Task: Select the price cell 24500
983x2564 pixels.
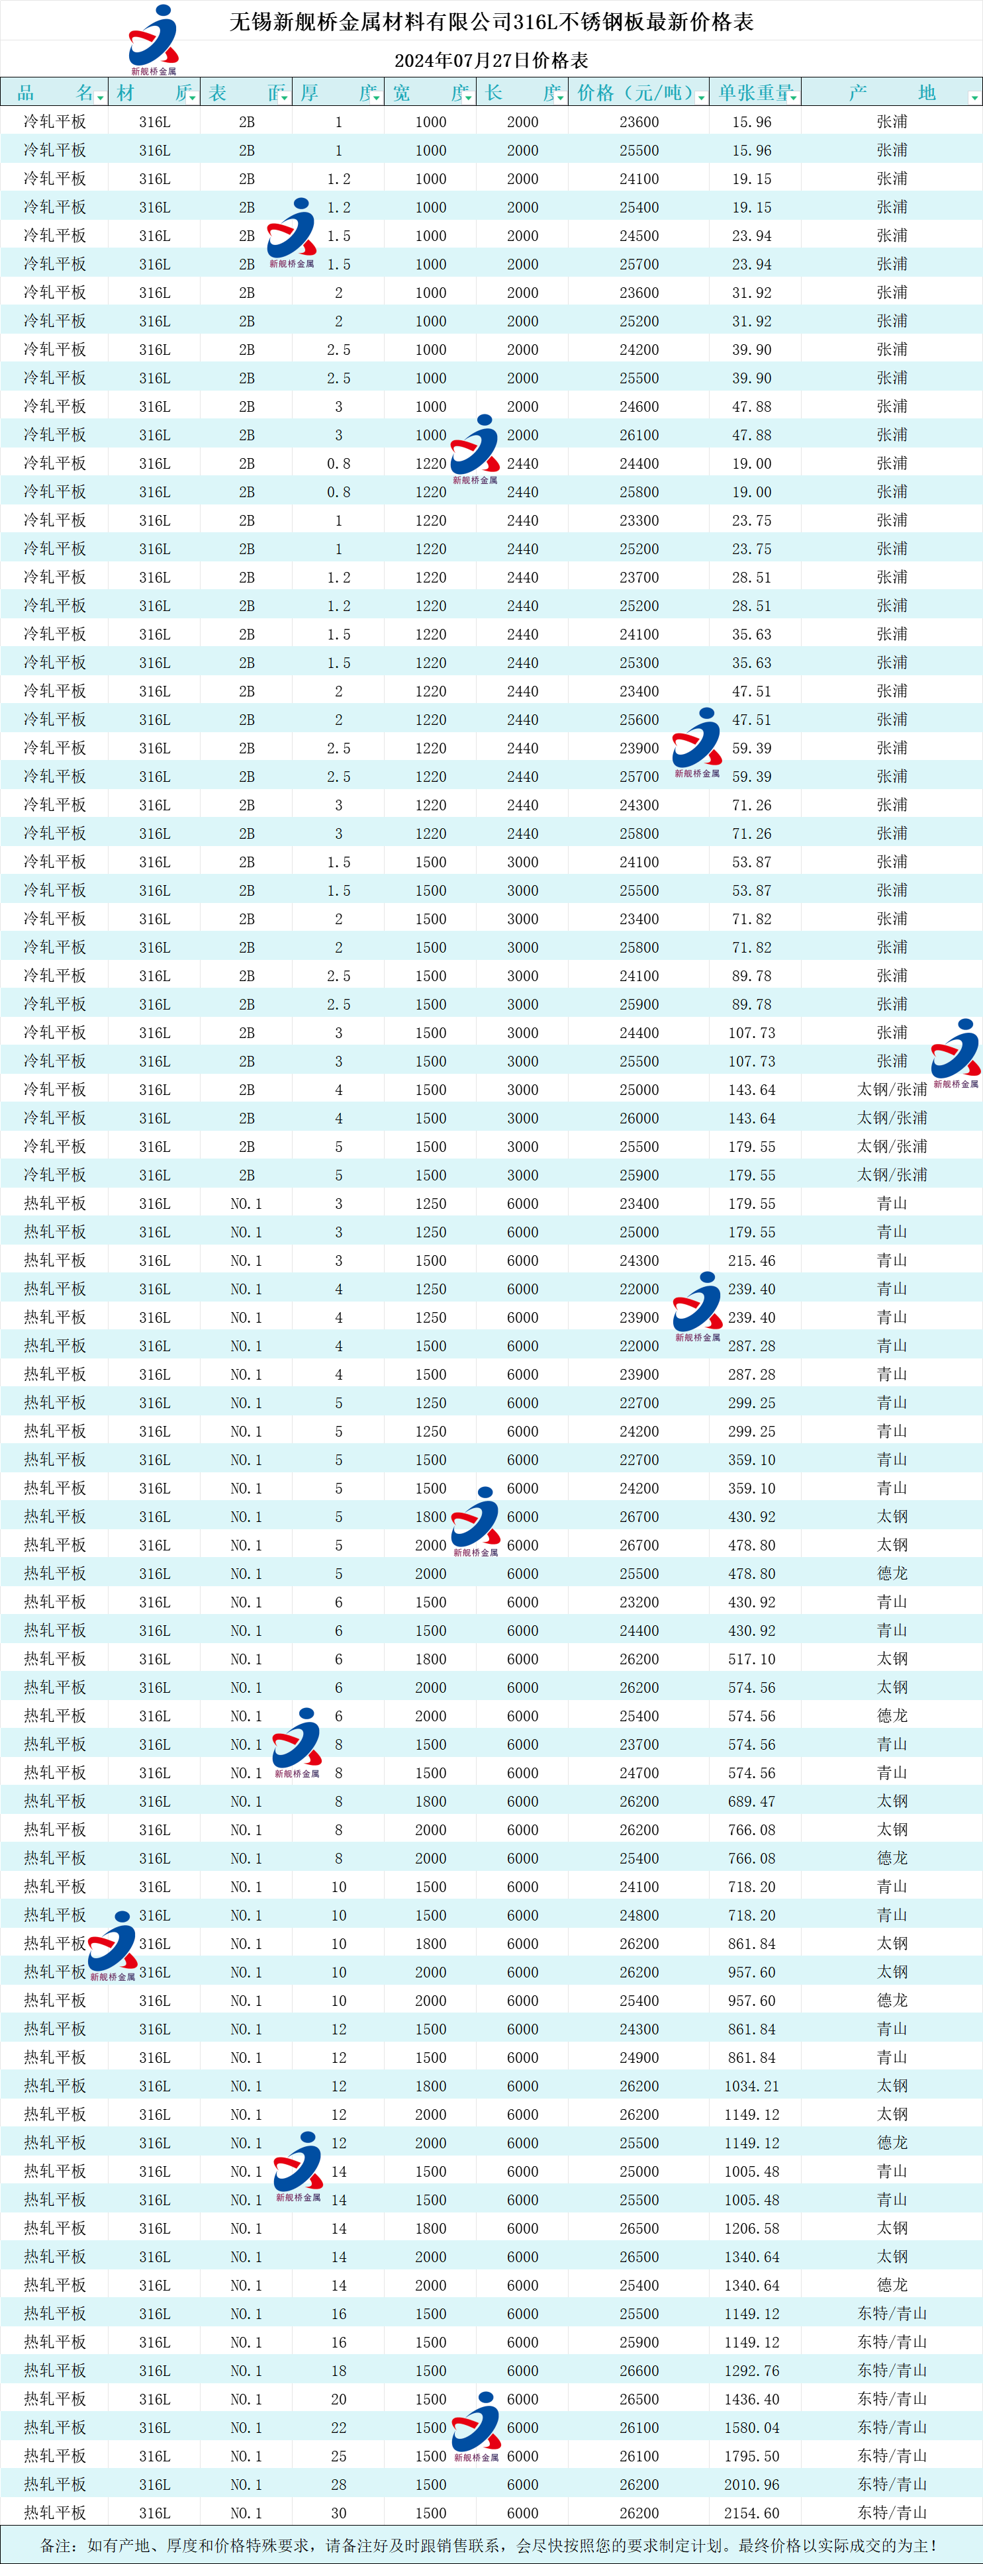Action: pos(639,236)
